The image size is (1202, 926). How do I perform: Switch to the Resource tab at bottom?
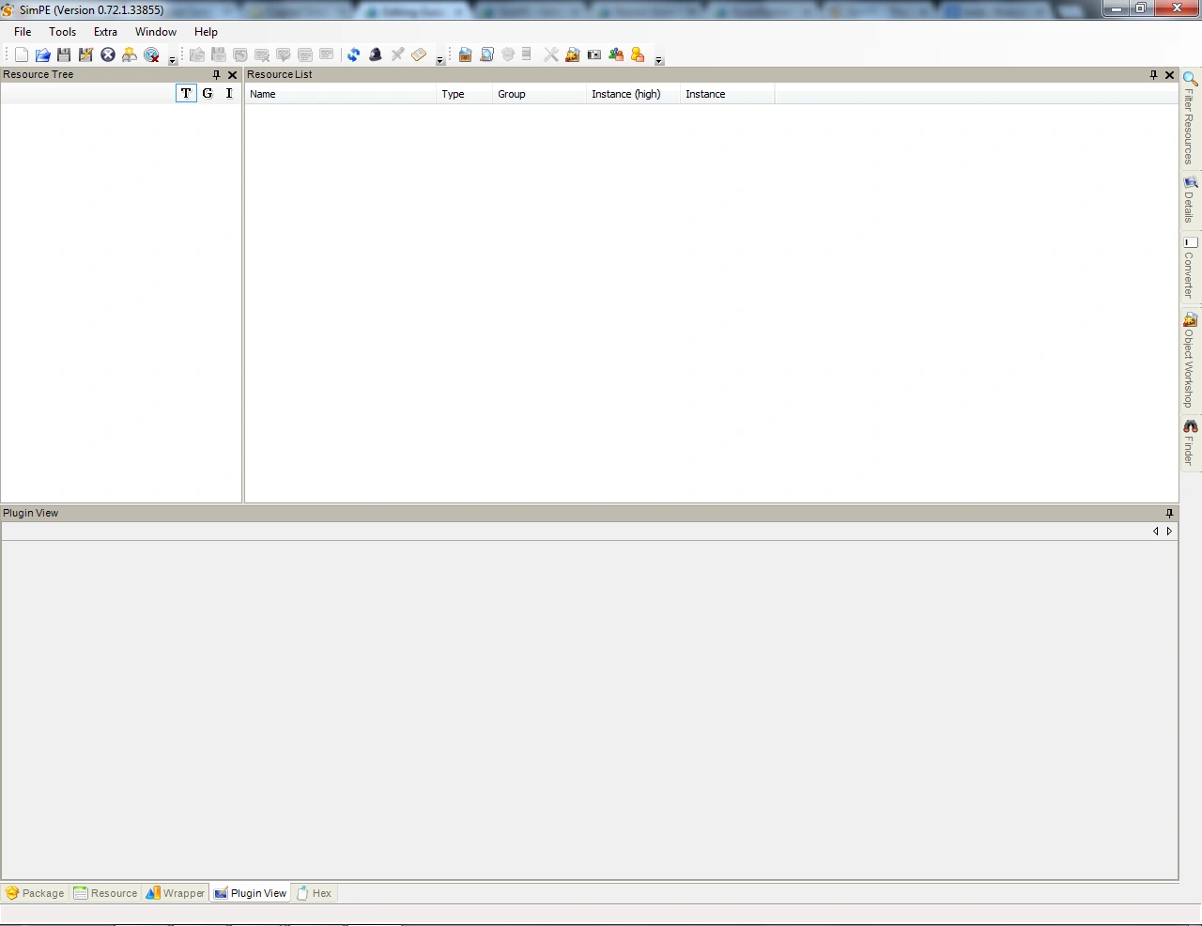(x=106, y=893)
